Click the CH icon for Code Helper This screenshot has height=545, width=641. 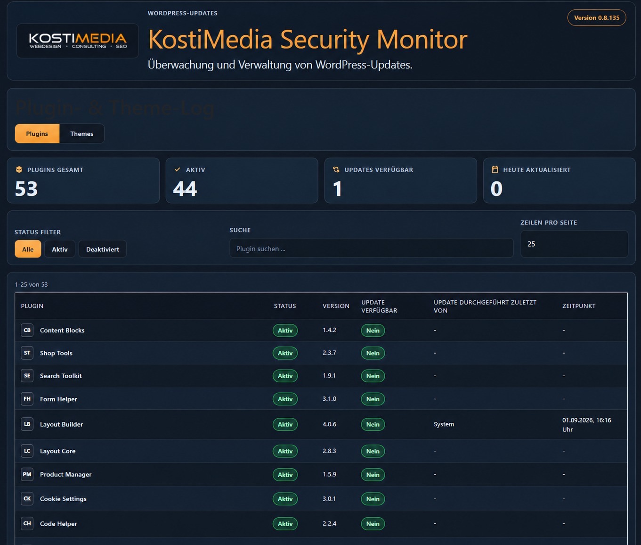(x=27, y=523)
